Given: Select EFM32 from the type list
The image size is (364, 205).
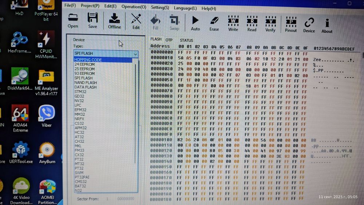Looking at the screenshot, I should pos(80,110).
